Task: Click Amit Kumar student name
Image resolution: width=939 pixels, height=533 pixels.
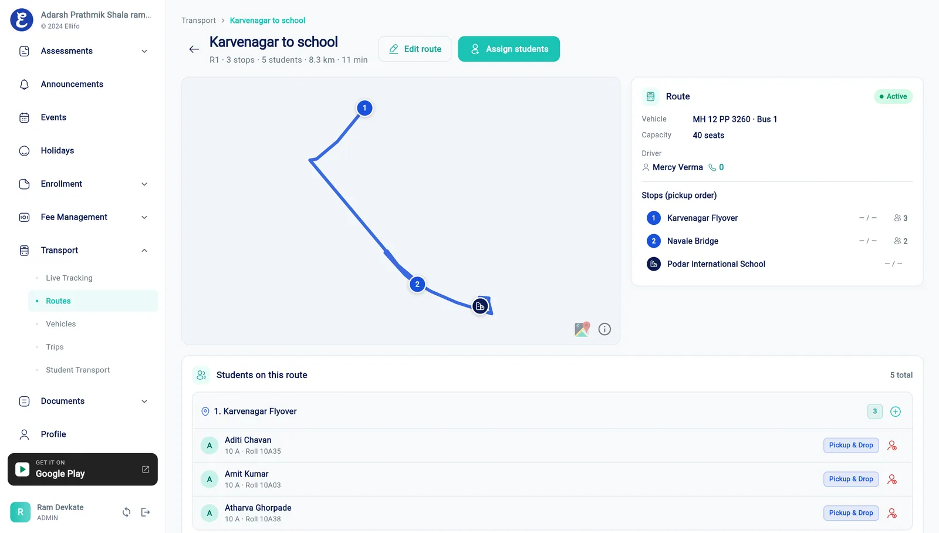Action: coord(246,474)
